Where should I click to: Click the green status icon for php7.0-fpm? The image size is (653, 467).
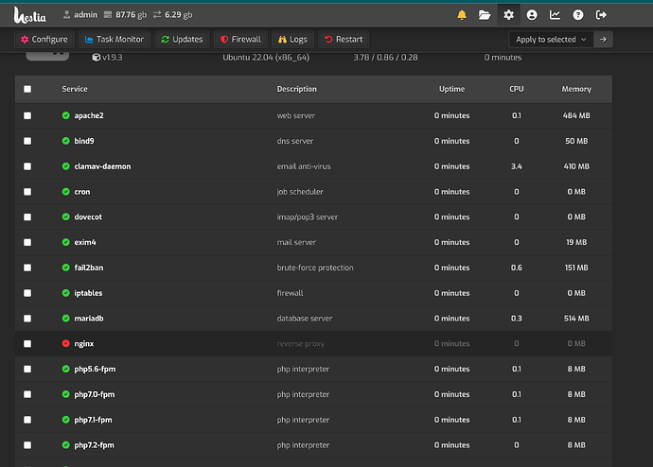(66, 394)
